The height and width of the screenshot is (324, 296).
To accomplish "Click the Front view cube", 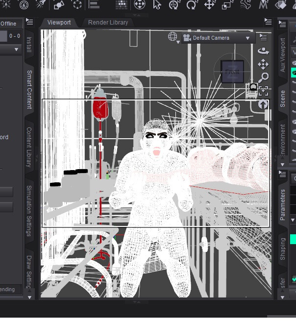I will (x=232, y=71).
